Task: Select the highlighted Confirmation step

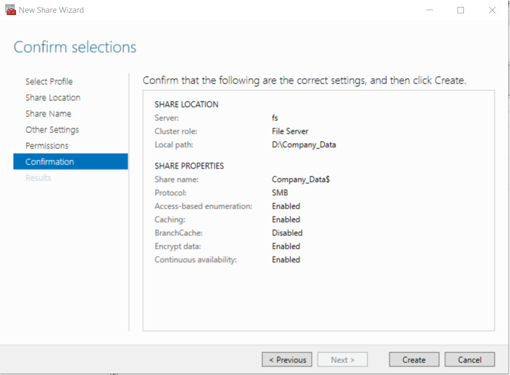Action: pos(71,162)
